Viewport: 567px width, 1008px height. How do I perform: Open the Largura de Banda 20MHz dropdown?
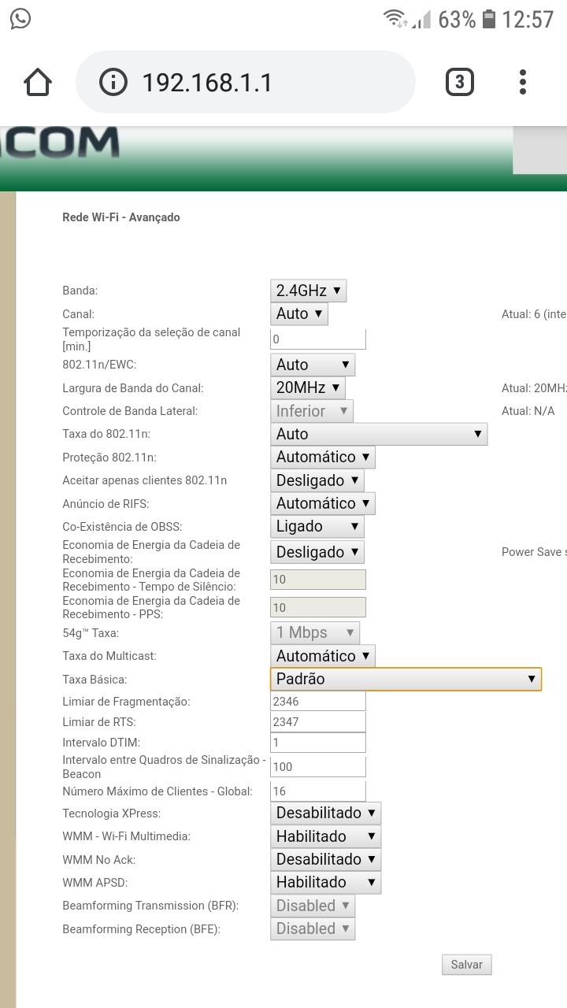(x=308, y=387)
